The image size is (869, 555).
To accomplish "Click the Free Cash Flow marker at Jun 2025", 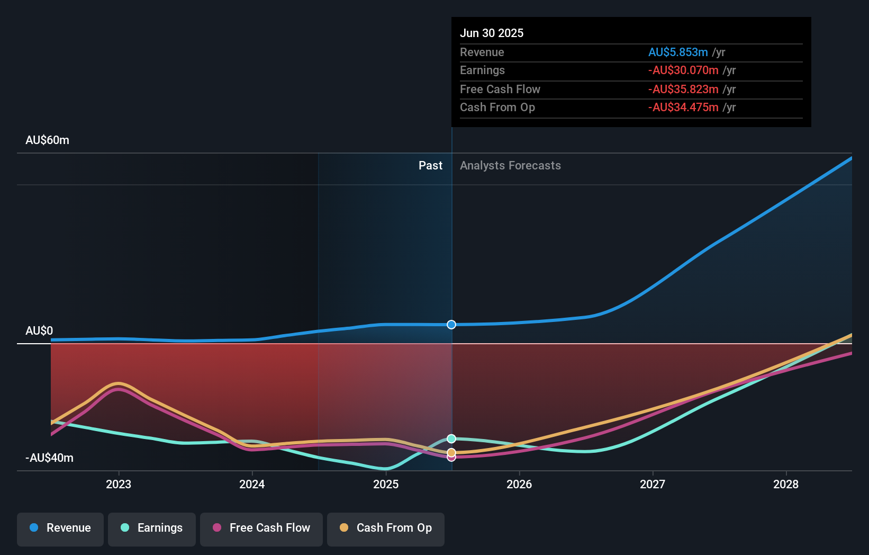I will coord(451,458).
